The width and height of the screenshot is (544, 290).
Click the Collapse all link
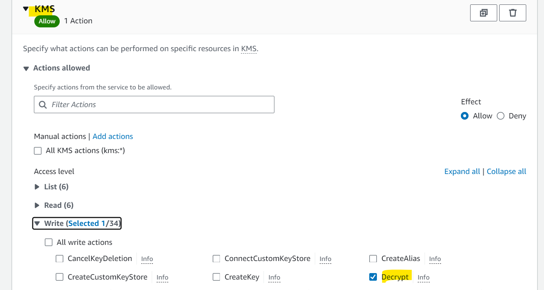click(506, 172)
